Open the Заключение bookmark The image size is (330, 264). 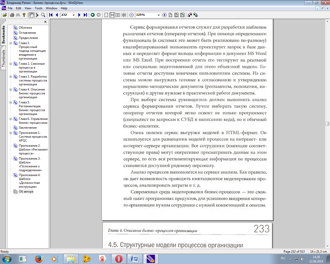[x=28, y=128]
